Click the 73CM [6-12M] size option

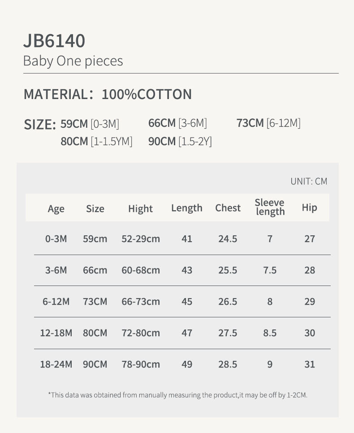[x=268, y=123]
